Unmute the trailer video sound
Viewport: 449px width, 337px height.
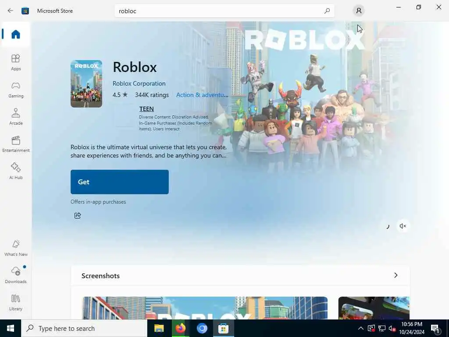point(403,226)
